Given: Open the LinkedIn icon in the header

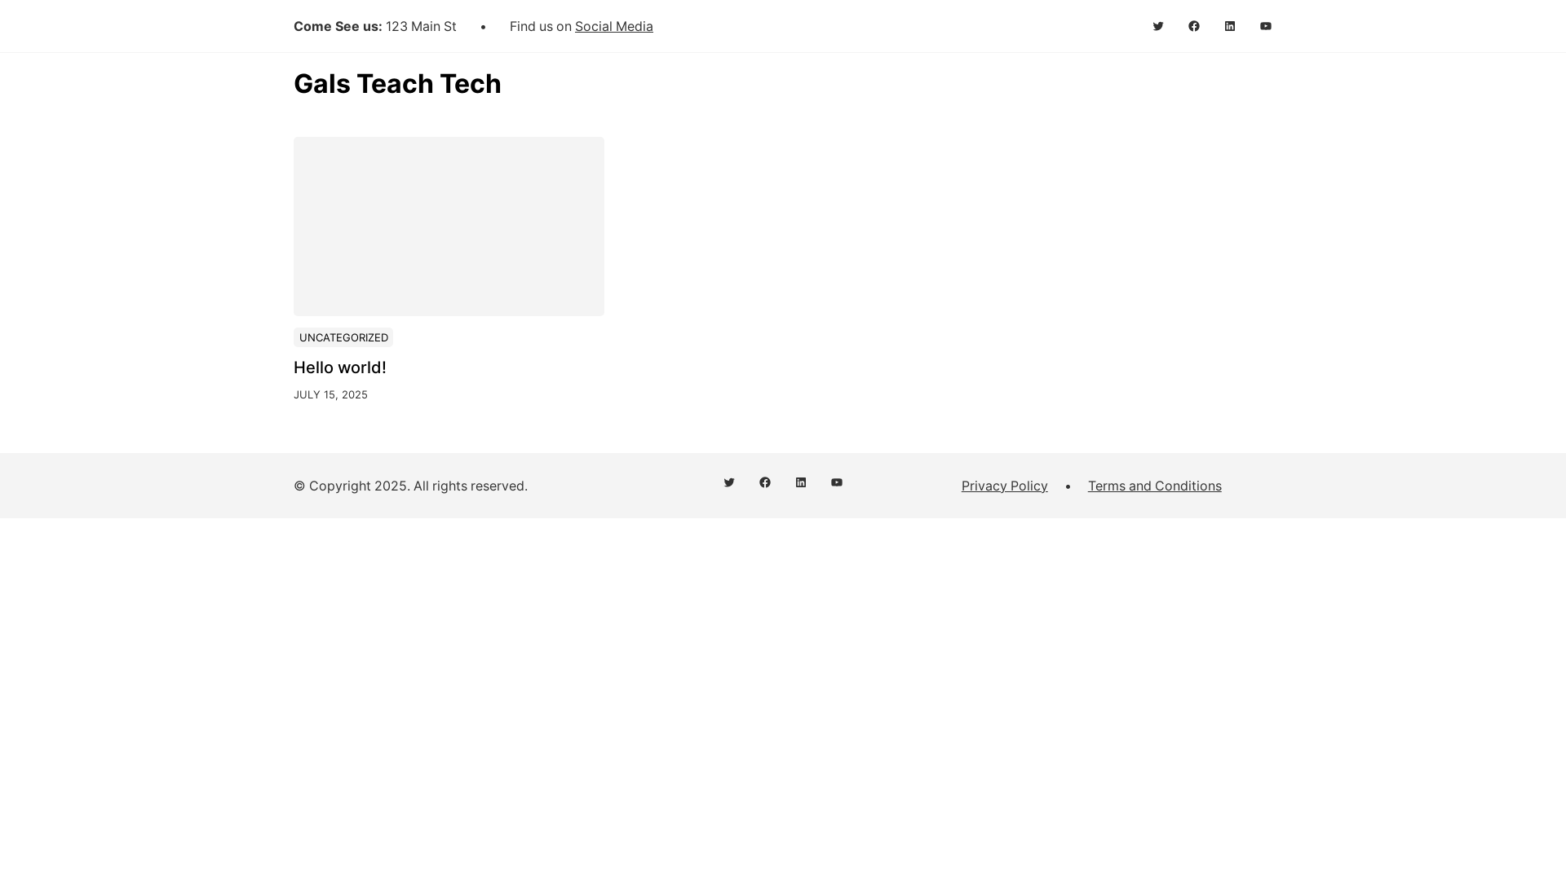Looking at the screenshot, I should pos(1230,26).
